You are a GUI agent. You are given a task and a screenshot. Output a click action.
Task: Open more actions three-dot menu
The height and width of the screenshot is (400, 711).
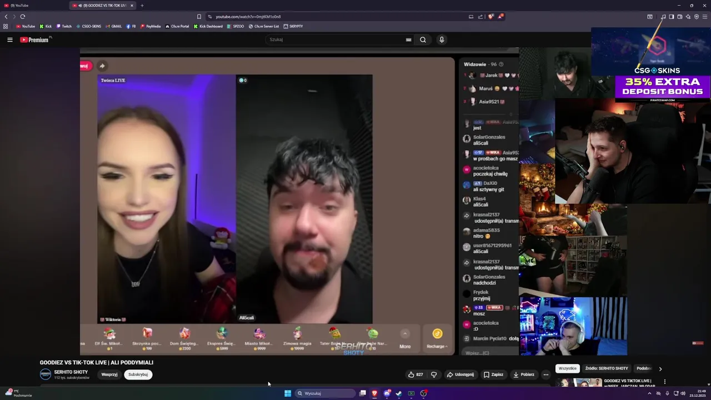tap(545, 374)
